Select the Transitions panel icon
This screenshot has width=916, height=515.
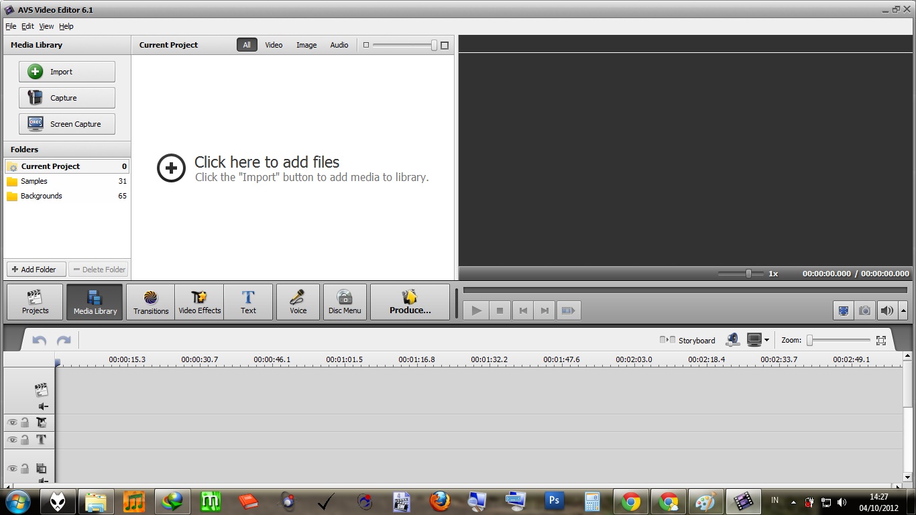[150, 302]
